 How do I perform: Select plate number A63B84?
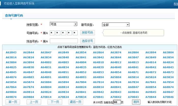[x=11, y=62]
